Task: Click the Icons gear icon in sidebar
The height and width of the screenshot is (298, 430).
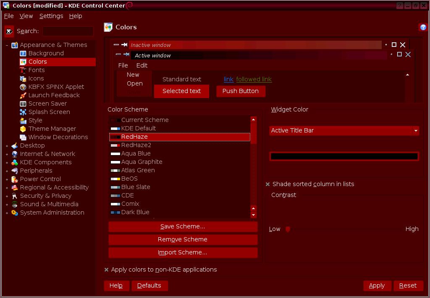Action: pos(23,79)
